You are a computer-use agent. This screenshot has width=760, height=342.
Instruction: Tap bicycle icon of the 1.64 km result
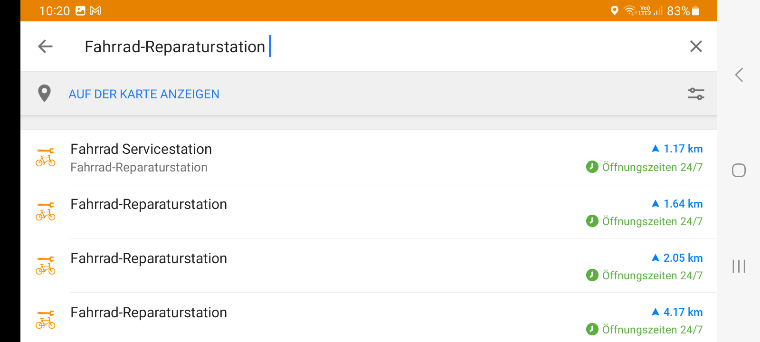(x=46, y=211)
